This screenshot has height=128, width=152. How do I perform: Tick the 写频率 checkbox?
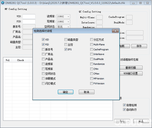[43, 69]
